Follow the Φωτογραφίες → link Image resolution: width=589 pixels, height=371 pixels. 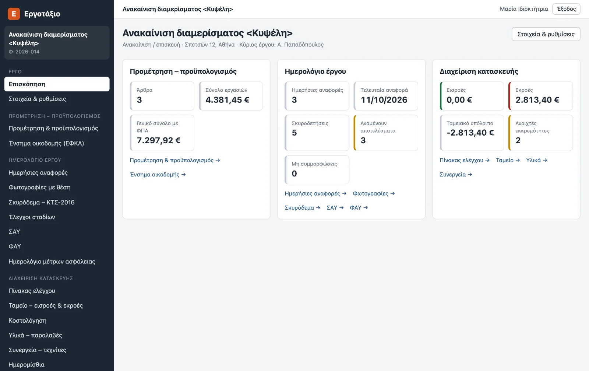pos(374,193)
